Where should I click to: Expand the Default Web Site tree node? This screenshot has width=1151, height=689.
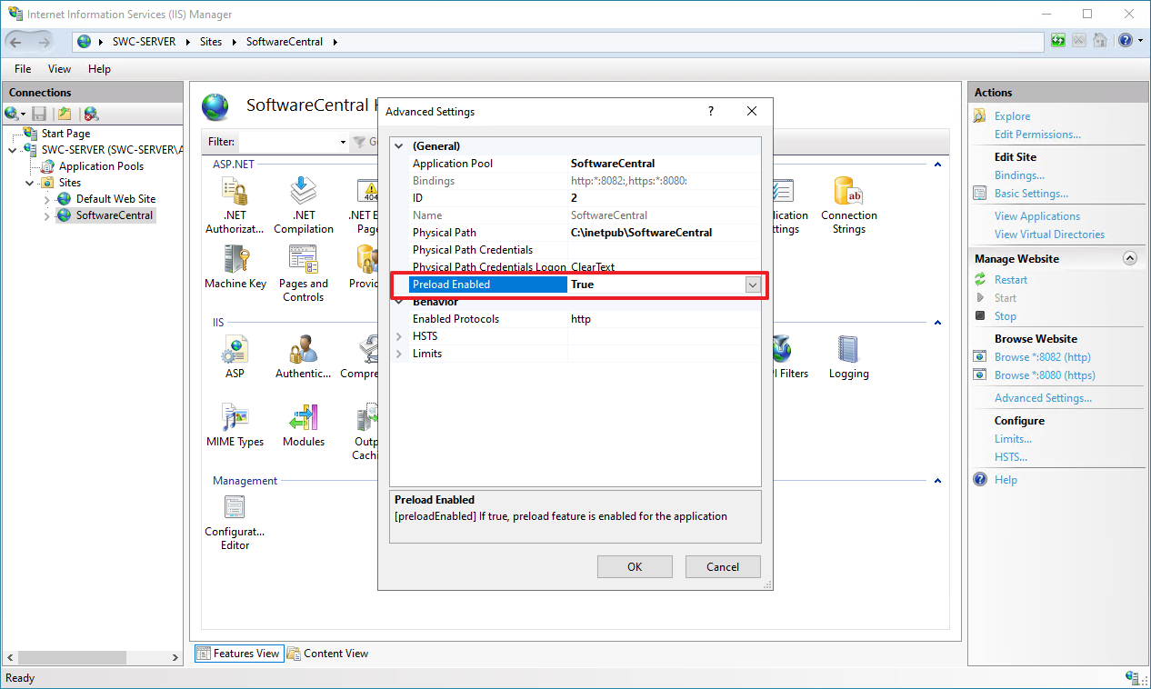click(x=47, y=199)
